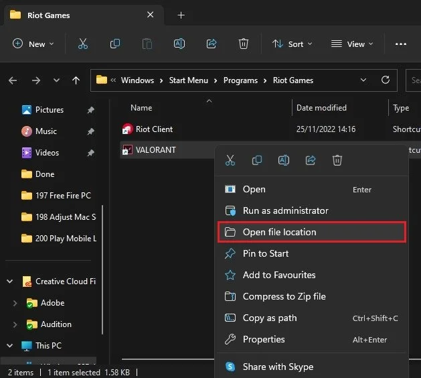Viewport: 421px width, 378px height.
Task: Expand the Adobe folder tree node
Action: [x=15, y=303]
